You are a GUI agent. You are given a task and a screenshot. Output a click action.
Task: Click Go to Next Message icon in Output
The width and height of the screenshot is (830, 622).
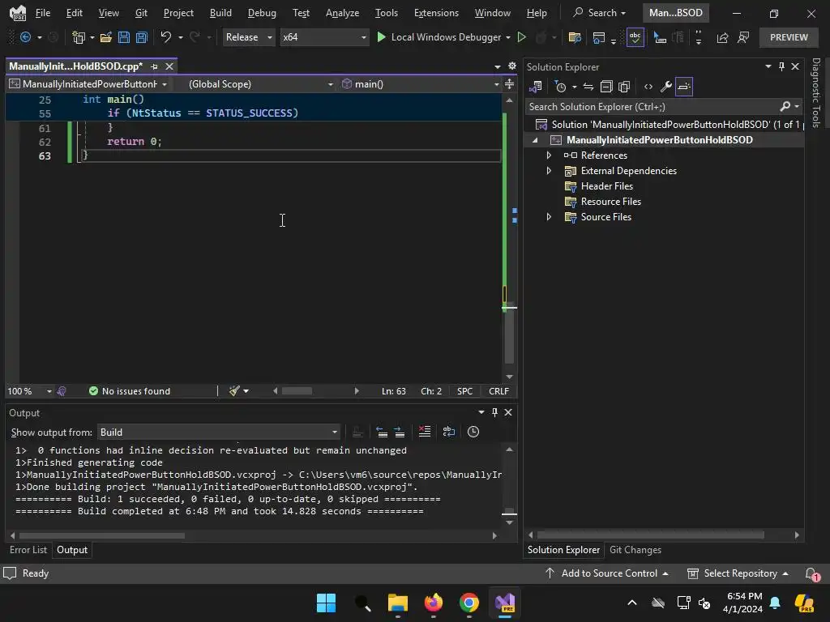tap(400, 432)
